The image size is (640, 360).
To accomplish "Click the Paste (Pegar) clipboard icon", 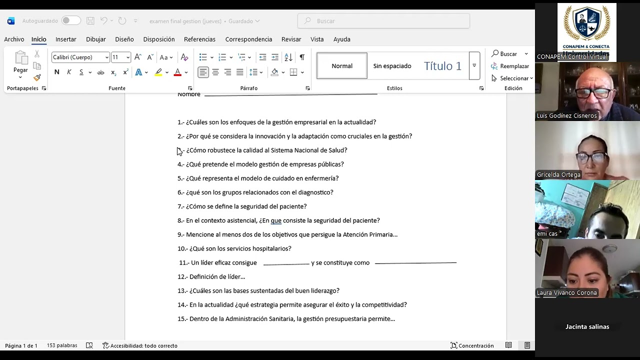I will (20, 58).
